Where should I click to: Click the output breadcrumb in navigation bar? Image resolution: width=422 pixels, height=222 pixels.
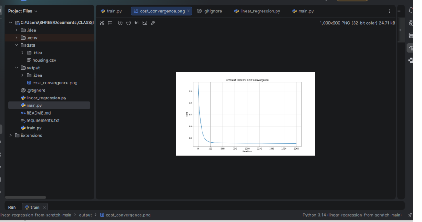(x=85, y=215)
